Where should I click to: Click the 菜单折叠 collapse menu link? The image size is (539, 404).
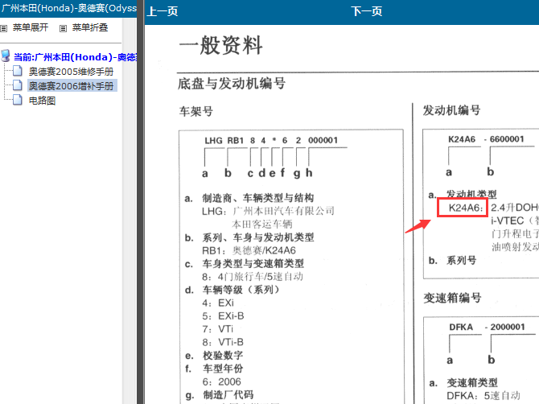90,27
